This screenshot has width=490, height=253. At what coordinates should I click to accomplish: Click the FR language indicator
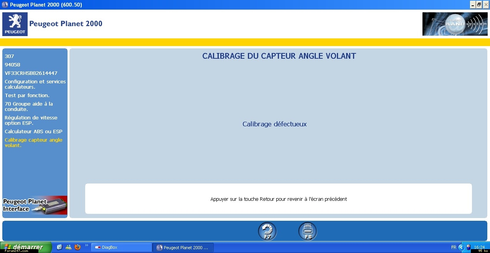[454, 248]
